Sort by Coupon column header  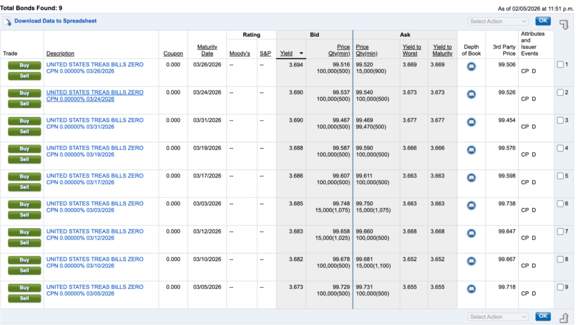[173, 54]
